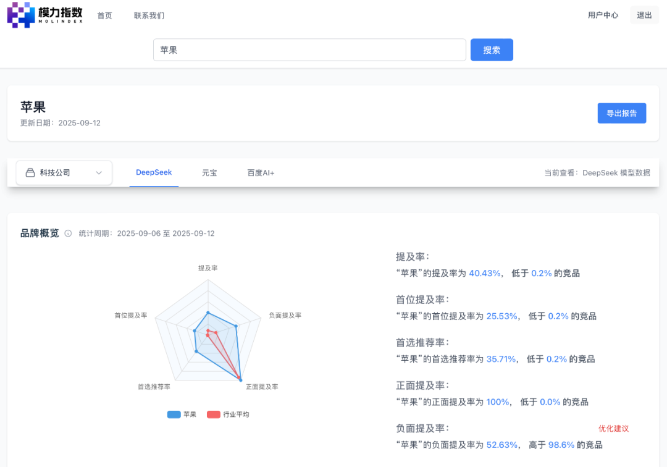The height and width of the screenshot is (467, 667).
Task: Click the 导出报告 button
Action: (x=621, y=113)
